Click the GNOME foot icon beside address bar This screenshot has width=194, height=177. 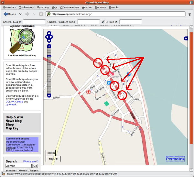(189, 14)
